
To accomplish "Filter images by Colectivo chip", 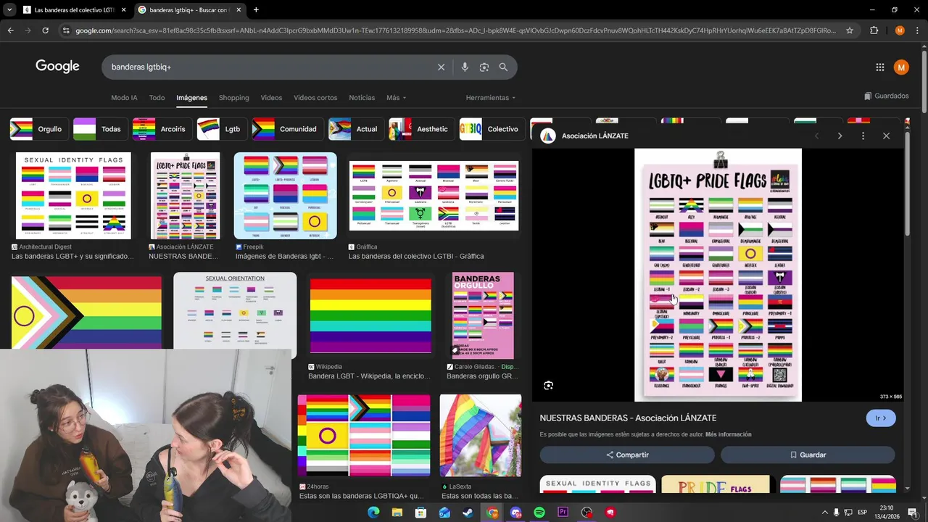I will (492, 129).
